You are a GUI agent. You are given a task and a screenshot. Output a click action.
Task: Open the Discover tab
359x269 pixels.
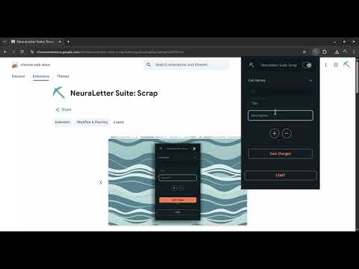pyautogui.click(x=19, y=76)
